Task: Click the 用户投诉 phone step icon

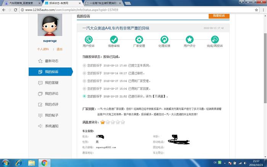Action: click(x=88, y=39)
